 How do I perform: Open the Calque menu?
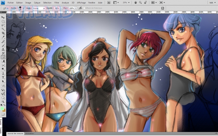pyautogui.click(x=37, y=3)
